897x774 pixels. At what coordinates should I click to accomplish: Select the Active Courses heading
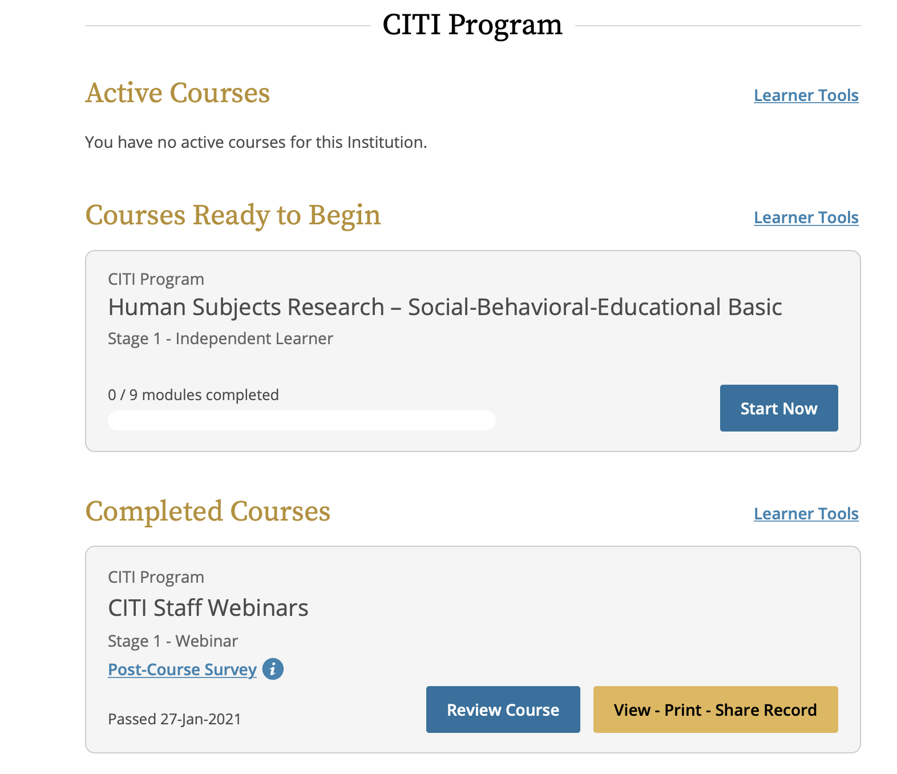coord(177,93)
